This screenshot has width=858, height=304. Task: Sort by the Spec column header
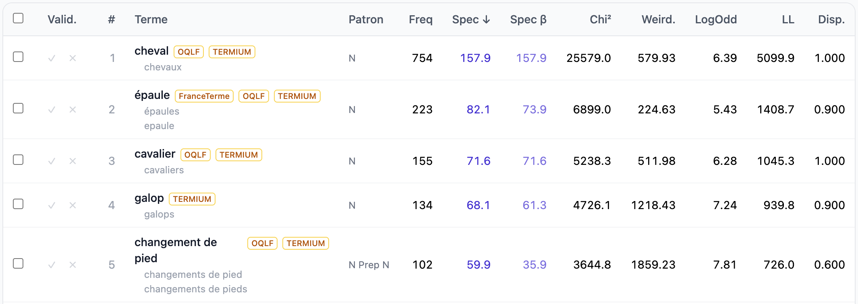pos(471,20)
